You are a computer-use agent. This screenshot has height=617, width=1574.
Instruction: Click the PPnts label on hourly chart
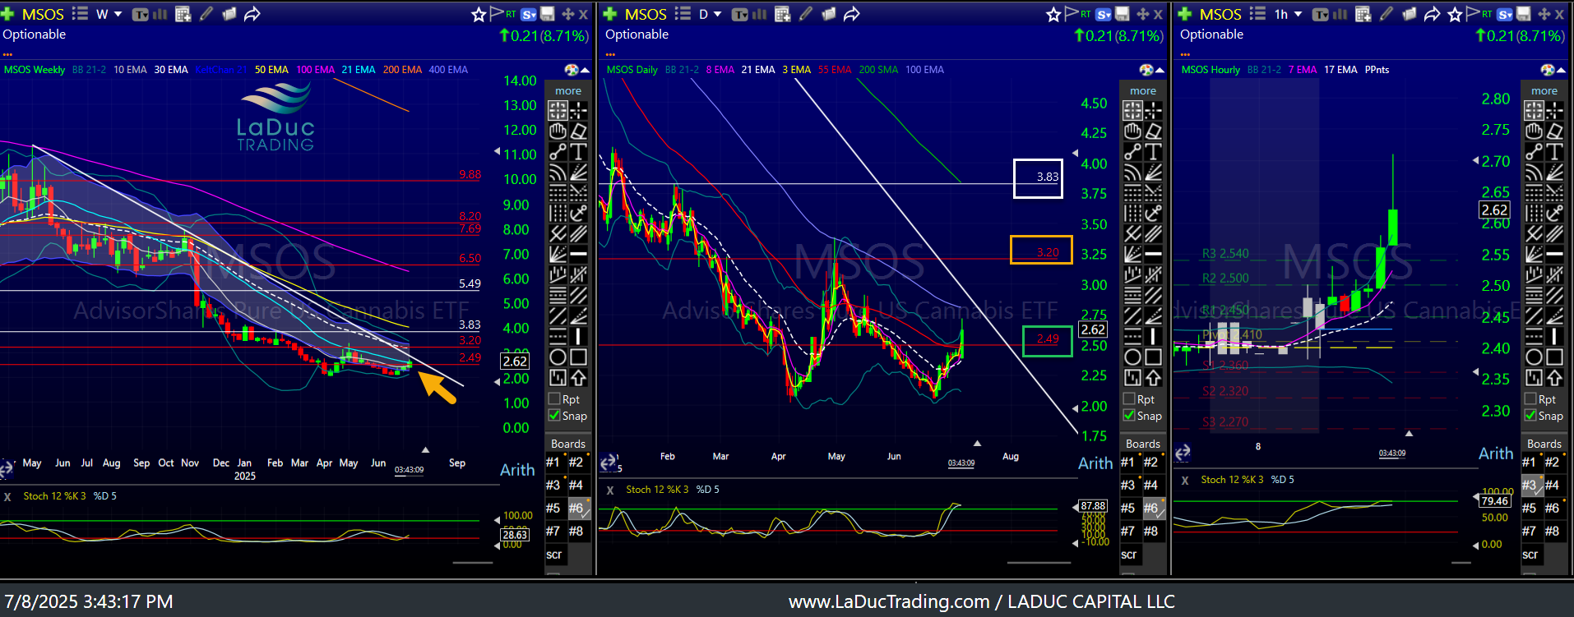1377,70
